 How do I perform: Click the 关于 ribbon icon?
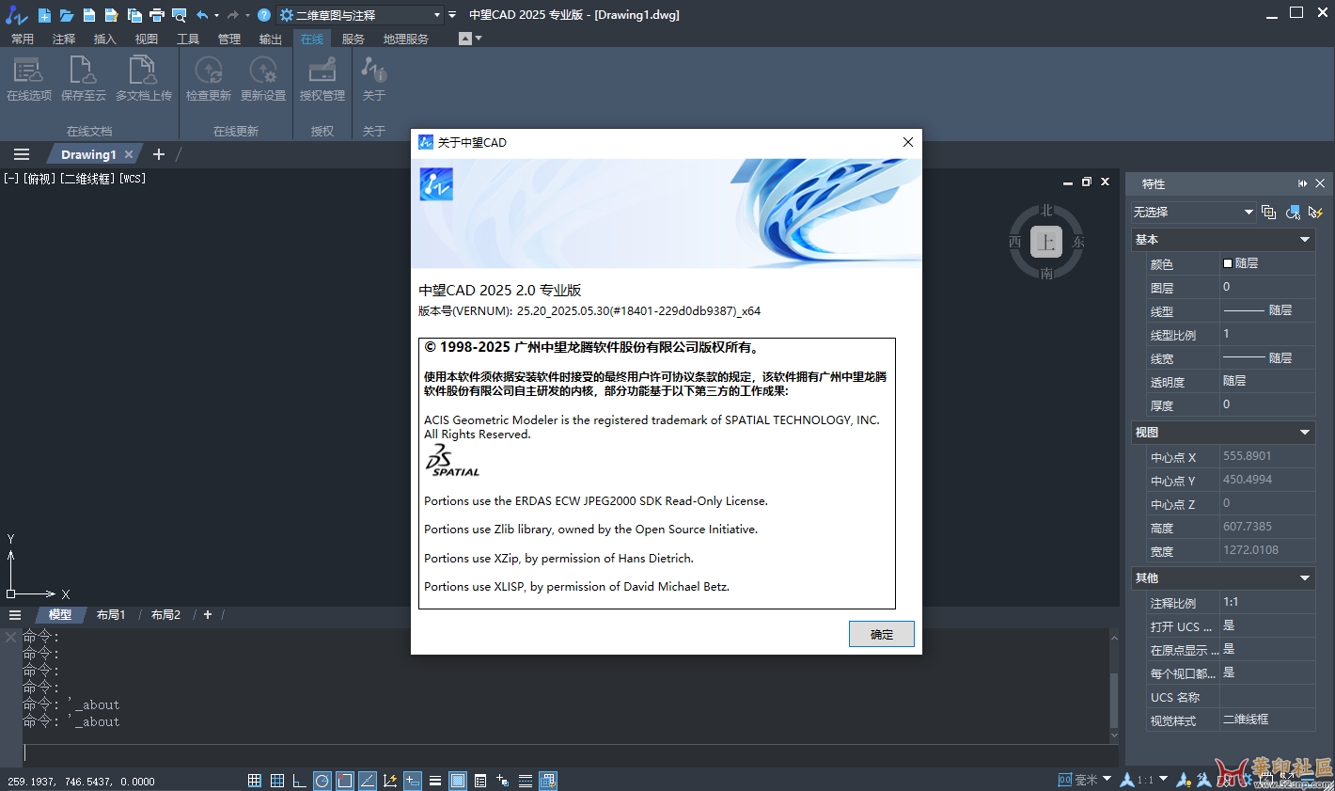click(374, 70)
